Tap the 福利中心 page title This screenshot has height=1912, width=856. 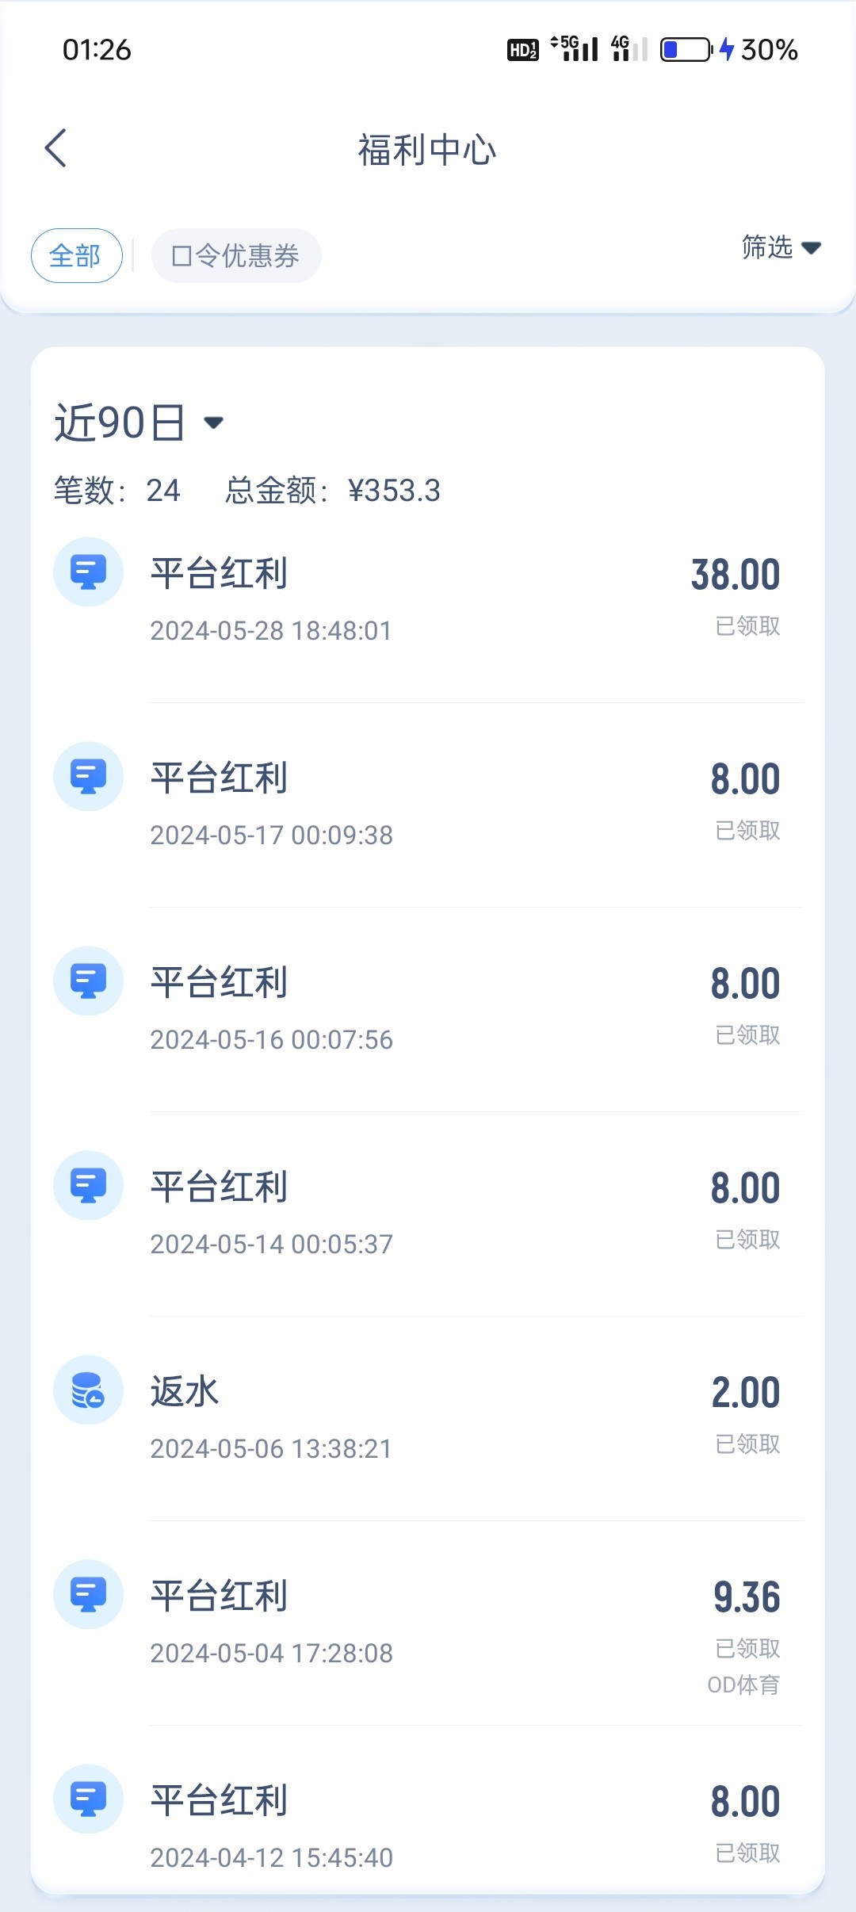click(427, 150)
